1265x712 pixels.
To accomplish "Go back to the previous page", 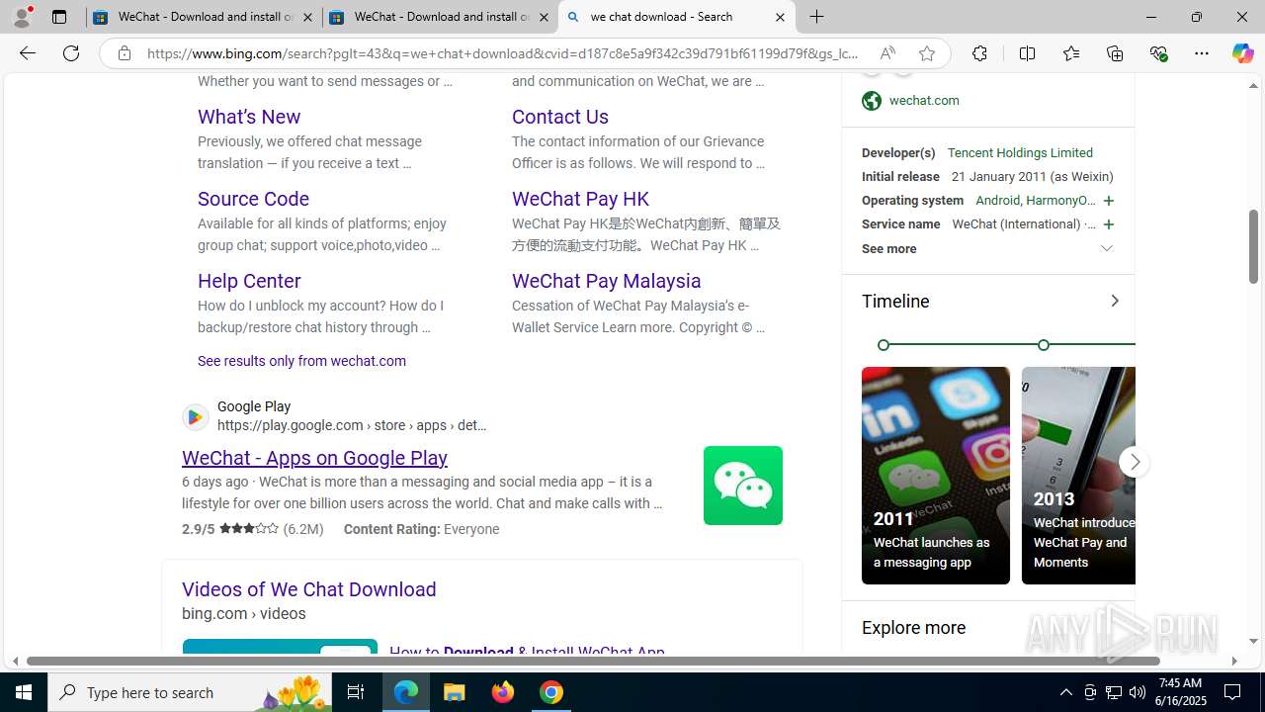I will (x=27, y=53).
